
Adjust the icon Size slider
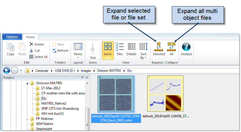93,49
